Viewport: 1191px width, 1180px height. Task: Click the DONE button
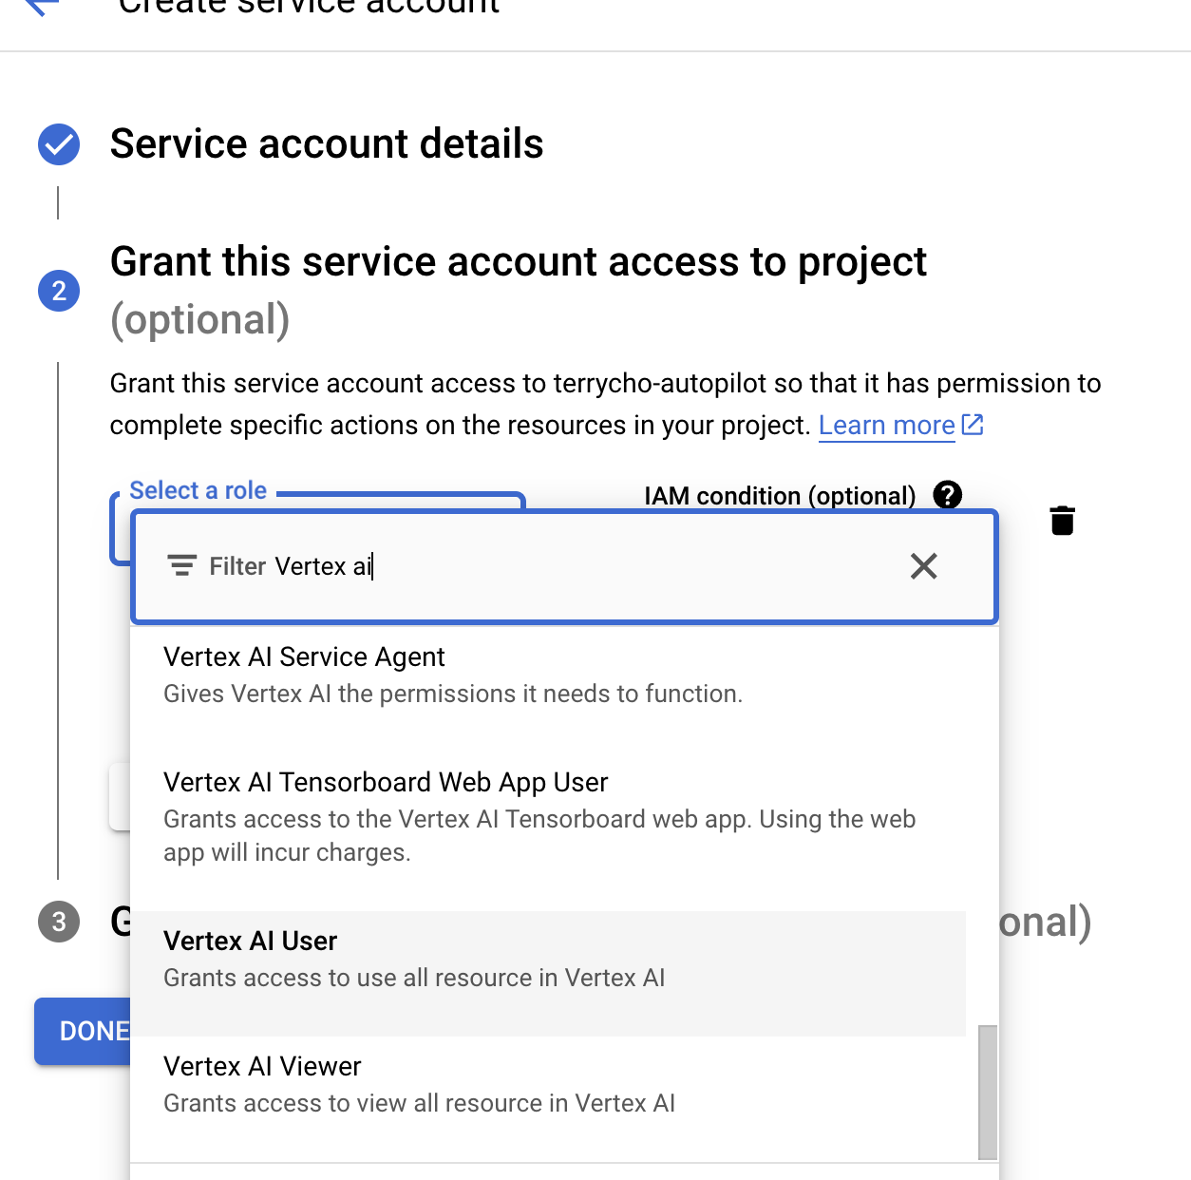pos(84,1031)
